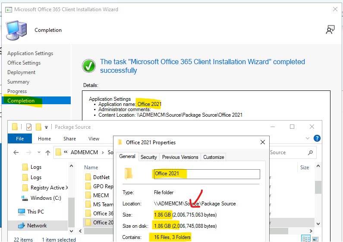Click the file list scroll up arrow
Viewport: 343px width, 242px height.
tap(318, 166)
